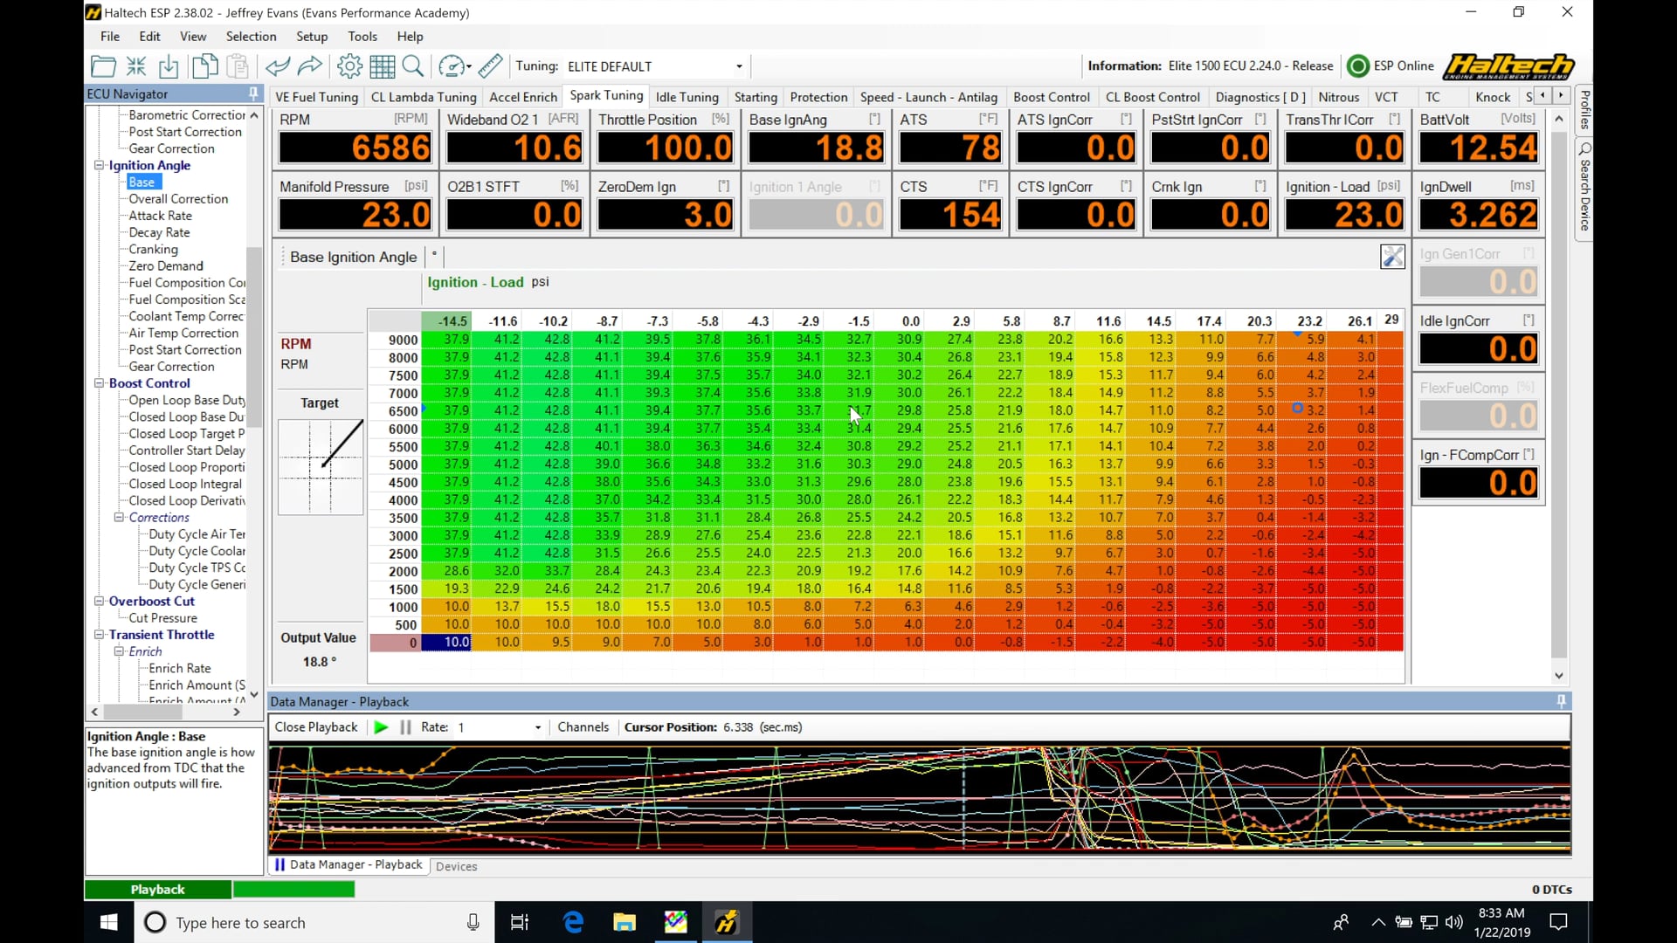Toggle the ECU Navigator panel pin

coord(253,93)
